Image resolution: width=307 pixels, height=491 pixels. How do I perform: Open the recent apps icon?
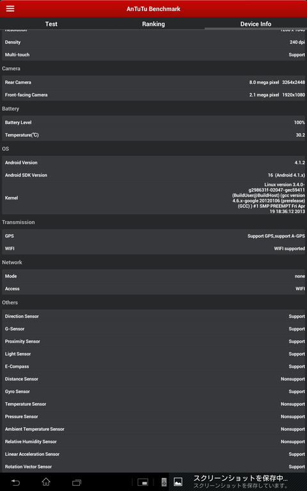pyautogui.click(x=77, y=482)
